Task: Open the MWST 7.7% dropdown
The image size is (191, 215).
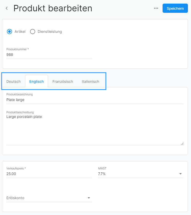Action: [x=141, y=174]
